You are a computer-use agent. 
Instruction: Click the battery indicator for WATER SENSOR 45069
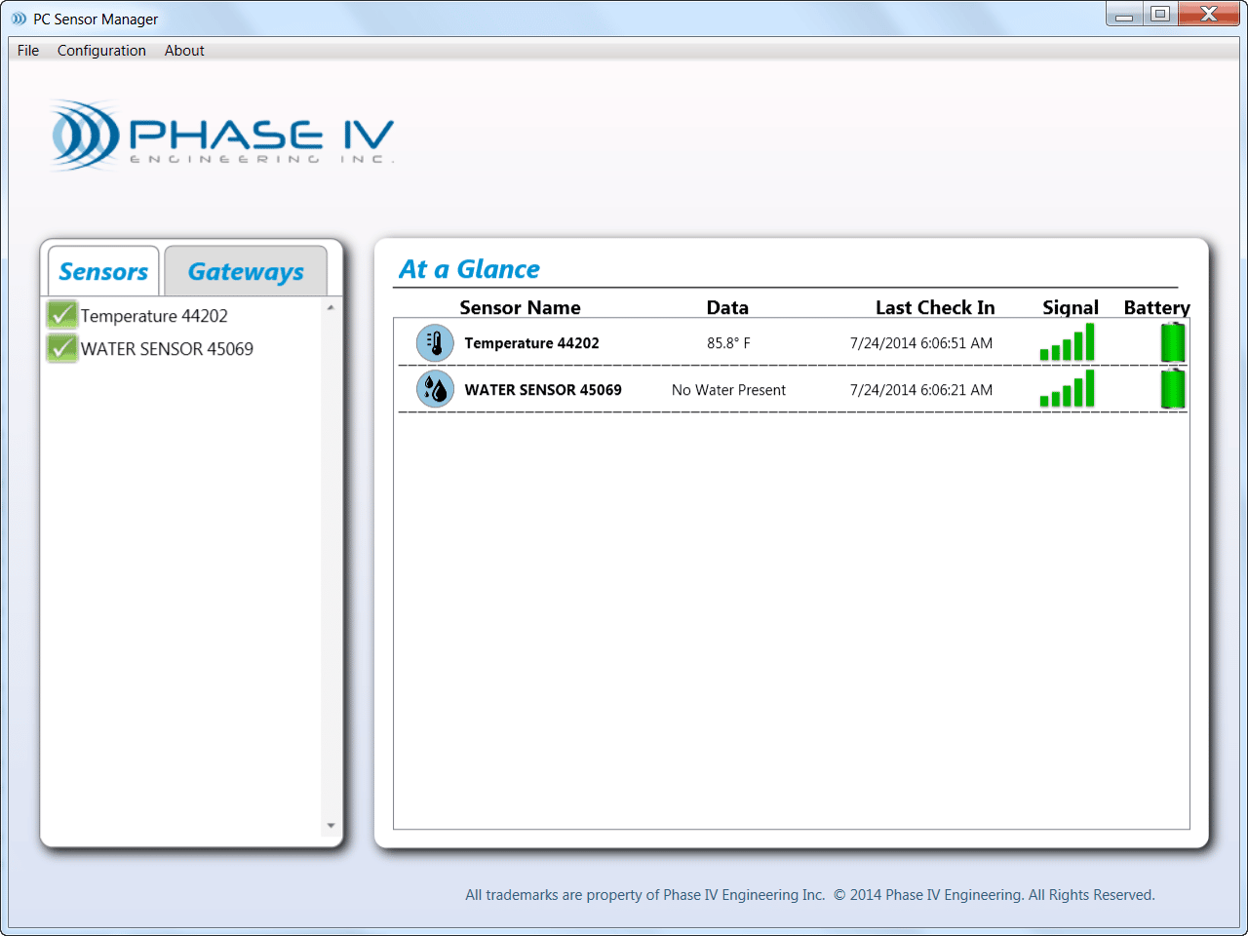click(1173, 389)
